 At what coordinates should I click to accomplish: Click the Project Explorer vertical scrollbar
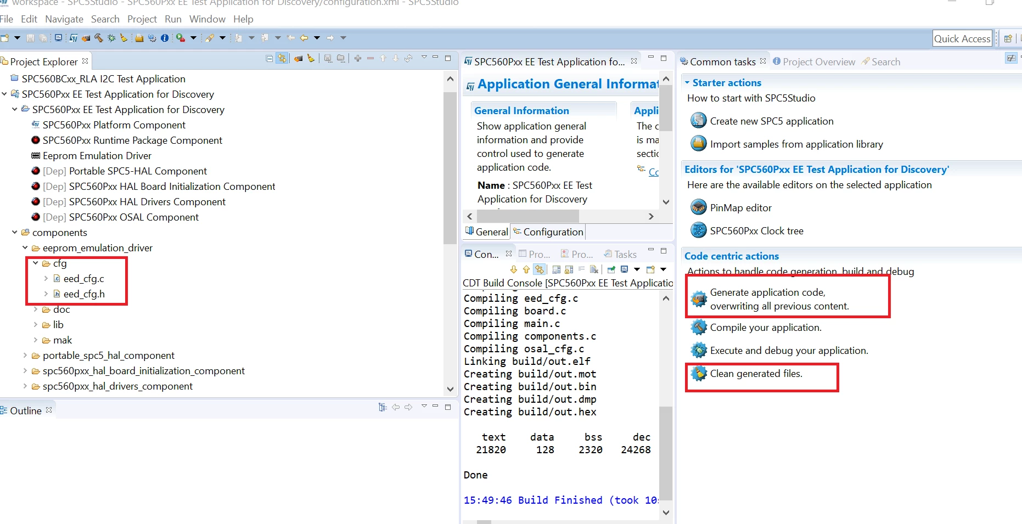click(450, 167)
